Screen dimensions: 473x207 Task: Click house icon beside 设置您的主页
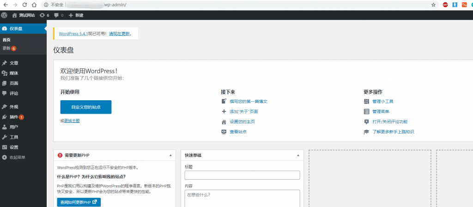[224, 122]
